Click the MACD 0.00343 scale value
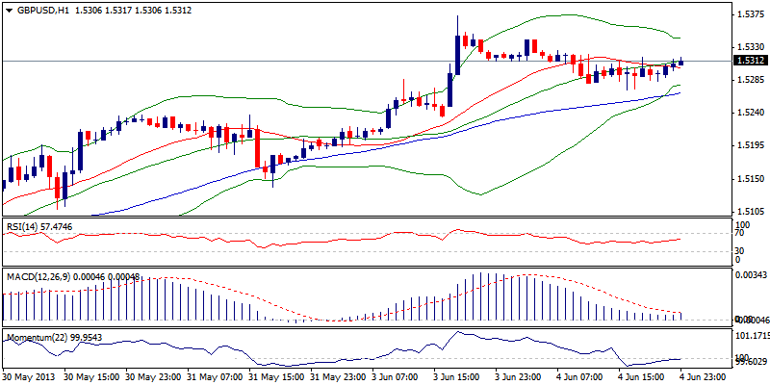This screenshot has width=770, height=385. click(751, 275)
